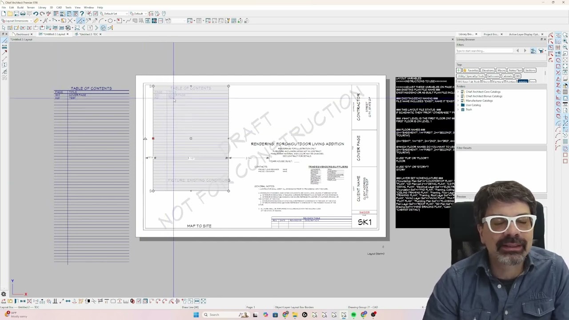Expand User Catalog folder
Screen dimensions: 569x320
458,105
